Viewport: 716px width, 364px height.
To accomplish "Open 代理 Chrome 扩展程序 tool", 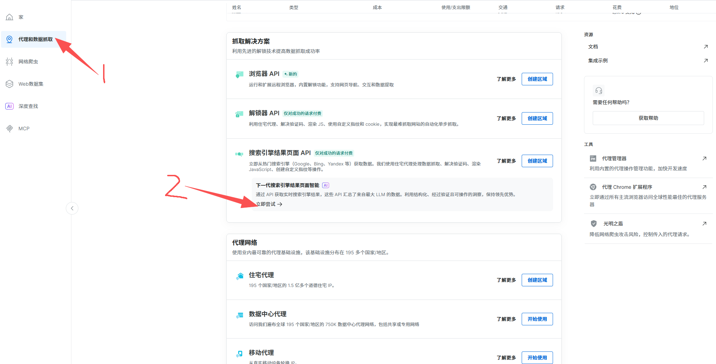I will click(593, 187).
